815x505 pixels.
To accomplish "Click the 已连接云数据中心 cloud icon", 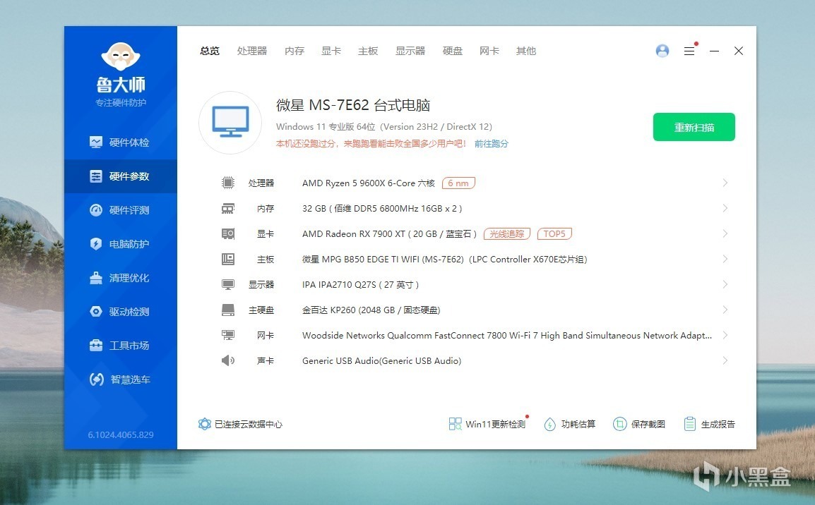I will point(204,424).
